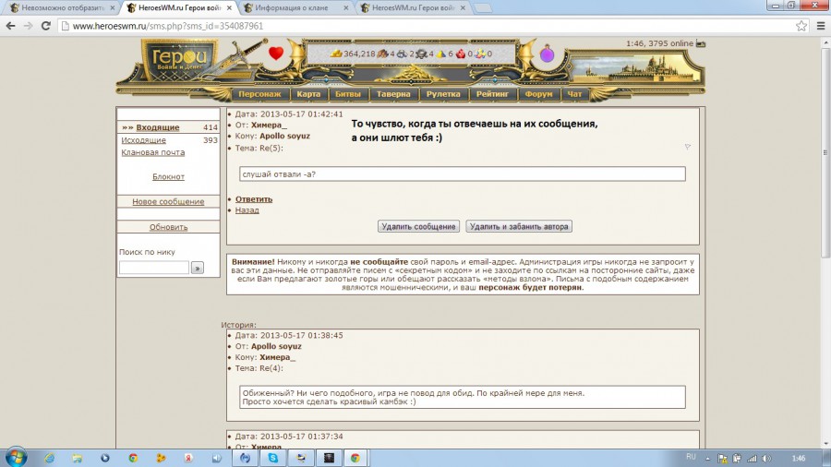Image resolution: width=831 pixels, height=467 pixels.
Task: Open the Skype taskbar icon
Action: 273,458
